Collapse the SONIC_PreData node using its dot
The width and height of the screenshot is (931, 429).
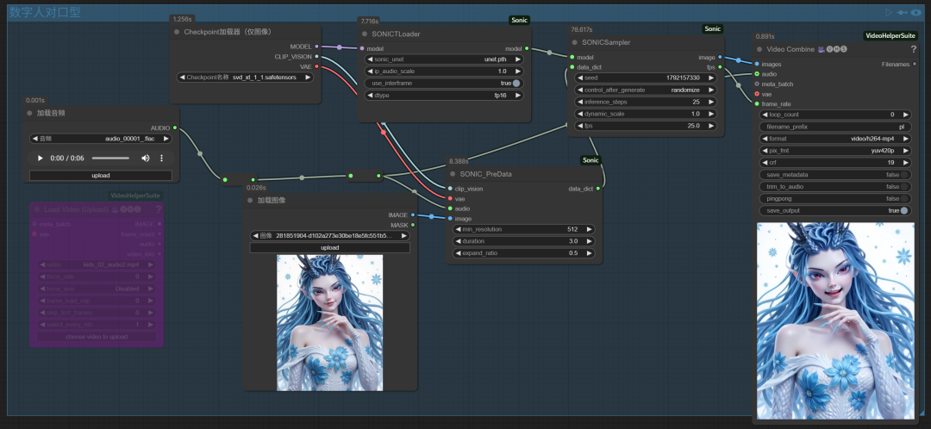point(453,173)
